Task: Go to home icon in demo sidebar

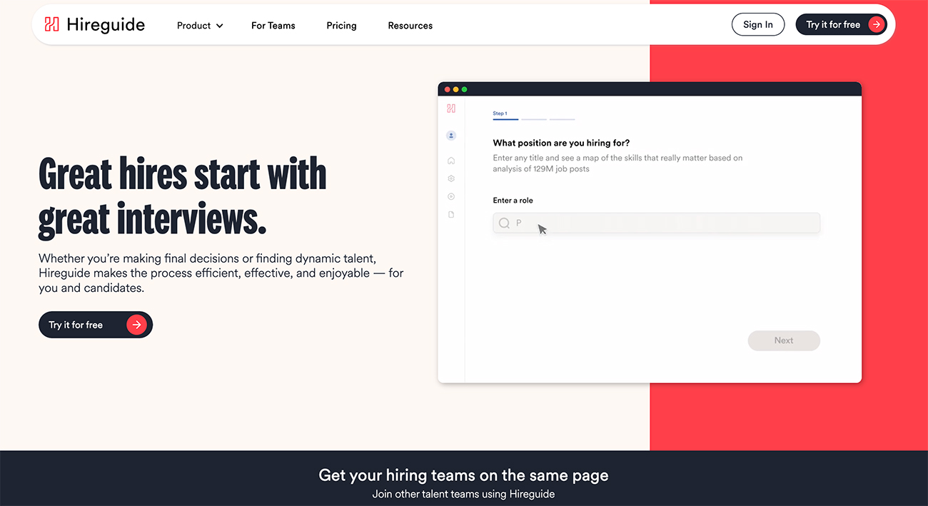Action: [x=451, y=161]
